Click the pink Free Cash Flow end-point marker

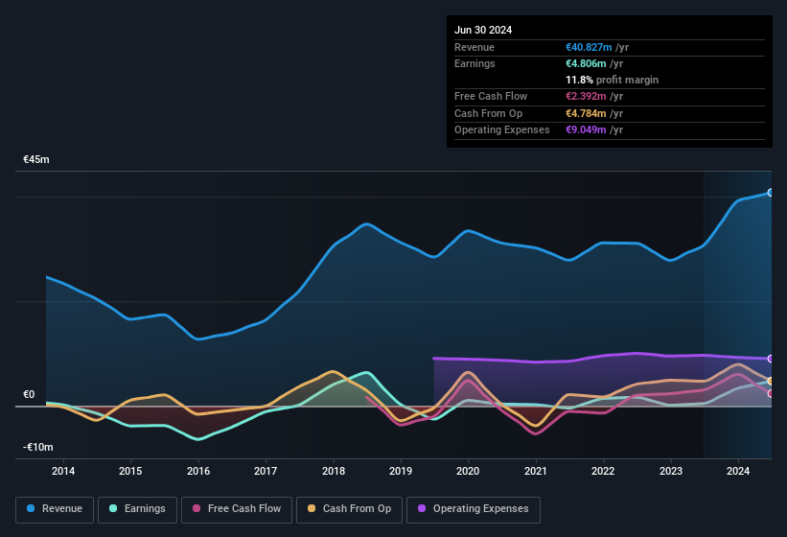[x=771, y=393]
